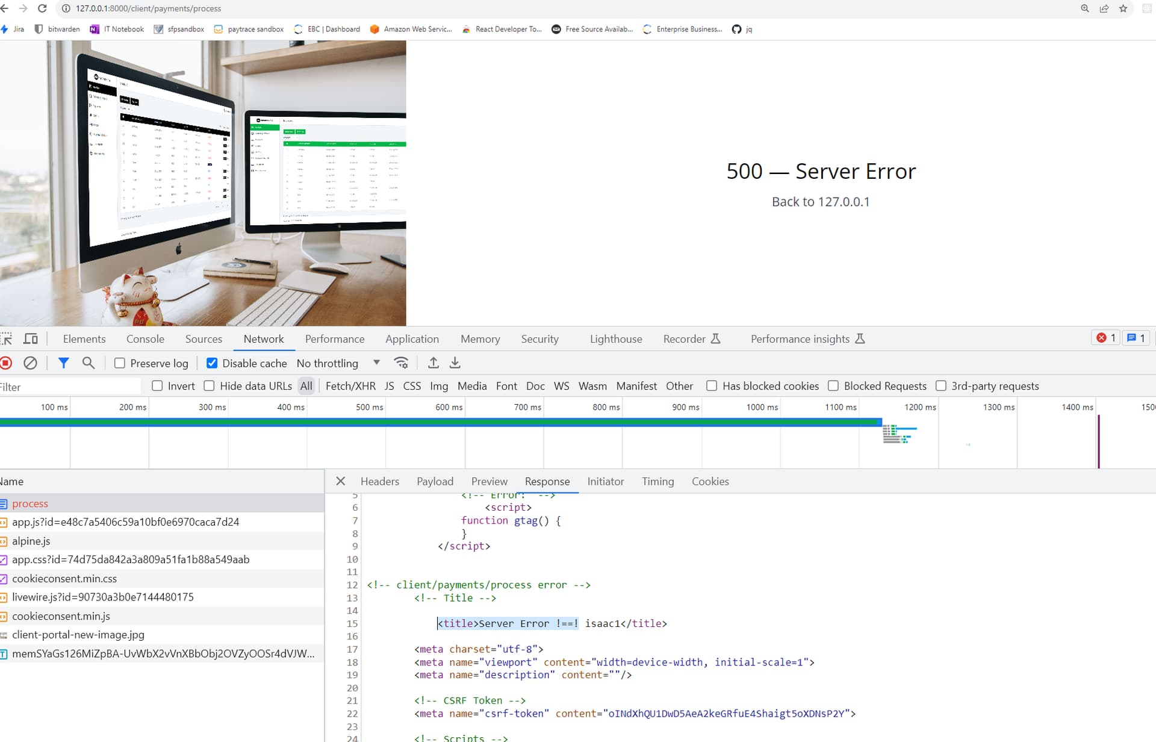Open the zoom magnifier in the address bar
Screen dimensions: 1156x742
click(x=1085, y=8)
